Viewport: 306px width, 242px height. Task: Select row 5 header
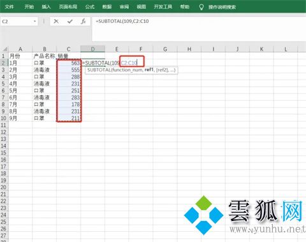point(4,83)
